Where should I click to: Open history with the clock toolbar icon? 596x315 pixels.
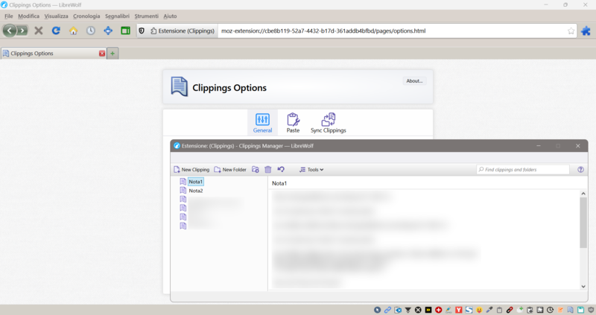(x=90, y=31)
